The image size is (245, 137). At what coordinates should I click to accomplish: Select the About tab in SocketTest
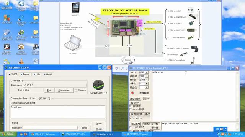pos(48,75)
